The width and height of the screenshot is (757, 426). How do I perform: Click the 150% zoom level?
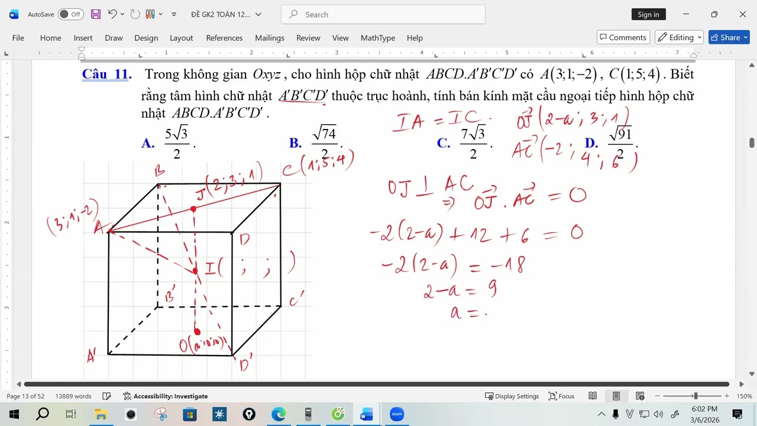click(744, 396)
